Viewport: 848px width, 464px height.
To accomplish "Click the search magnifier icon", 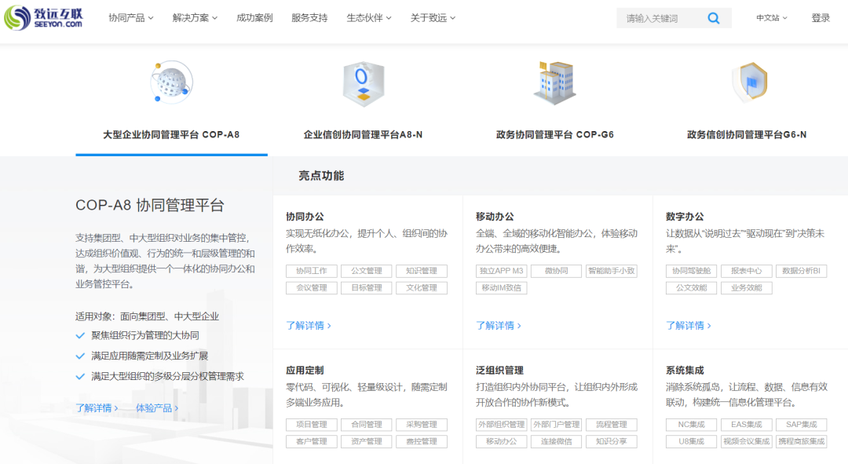I will click(x=713, y=18).
